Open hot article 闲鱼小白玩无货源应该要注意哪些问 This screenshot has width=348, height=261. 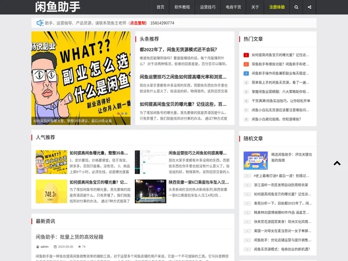point(280,110)
